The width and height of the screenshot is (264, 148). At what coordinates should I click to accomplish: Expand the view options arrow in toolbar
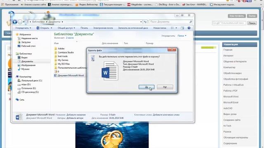coord(176,28)
